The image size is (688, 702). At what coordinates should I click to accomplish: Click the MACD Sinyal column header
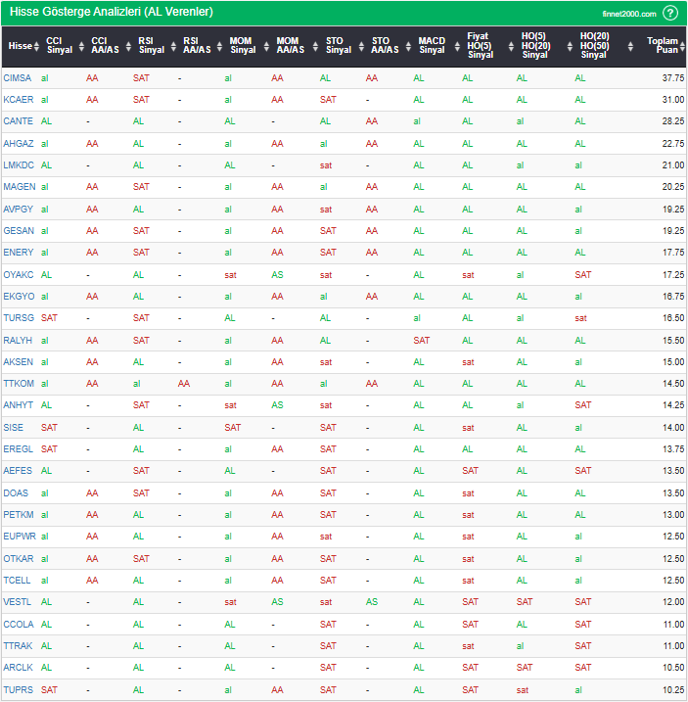tap(432, 46)
